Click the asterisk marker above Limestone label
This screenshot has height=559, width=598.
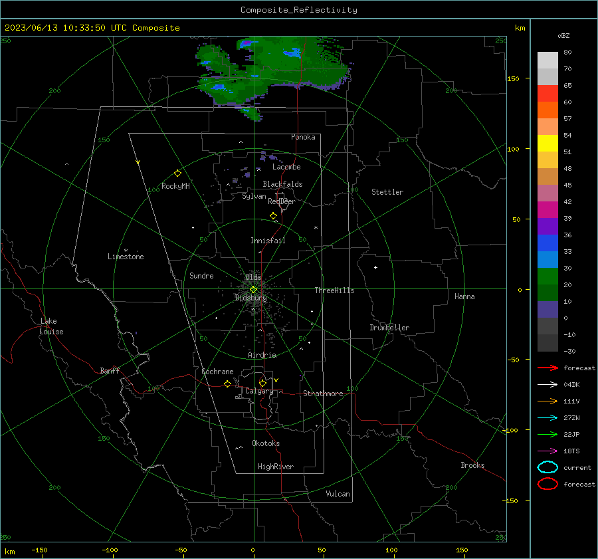pyautogui.click(x=126, y=251)
